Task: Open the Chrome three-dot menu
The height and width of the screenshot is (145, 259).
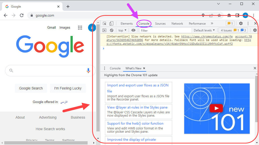Action: (x=253, y=15)
